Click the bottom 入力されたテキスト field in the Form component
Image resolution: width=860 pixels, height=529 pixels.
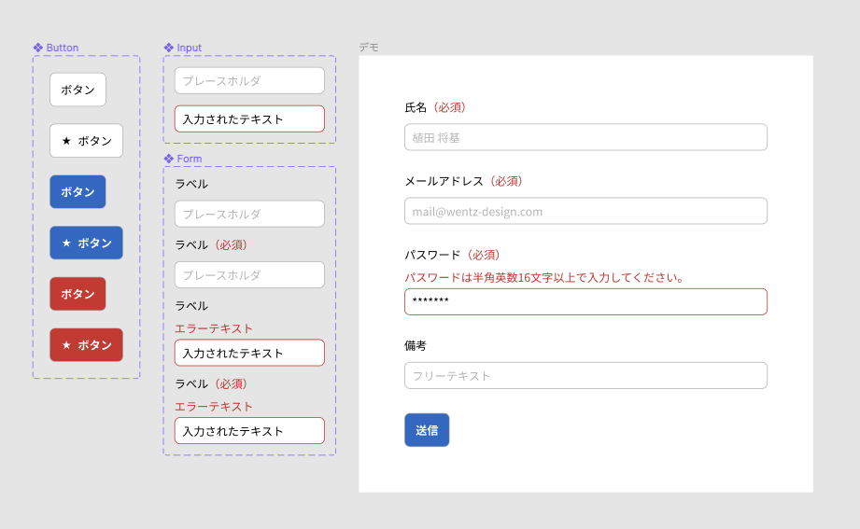click(x=249, y=430)
